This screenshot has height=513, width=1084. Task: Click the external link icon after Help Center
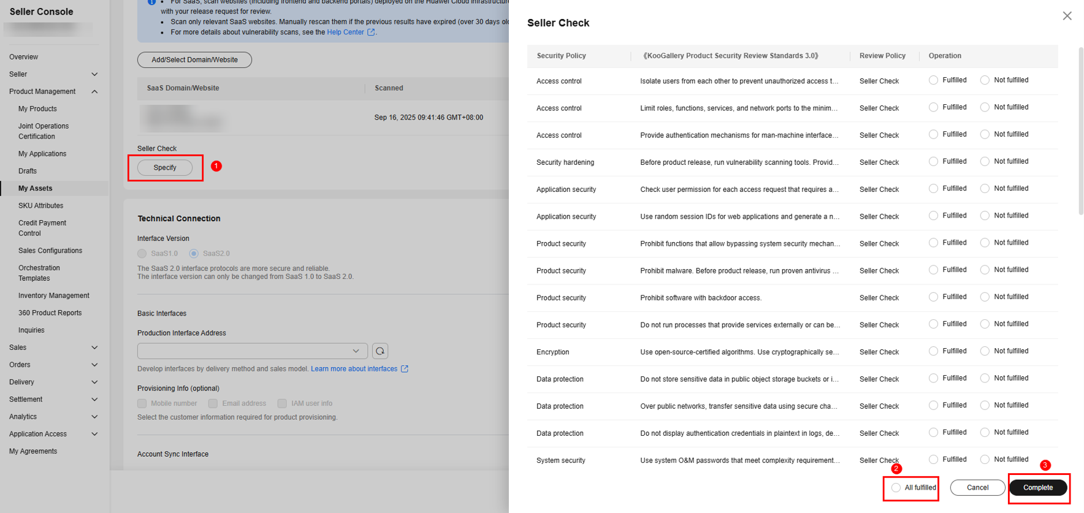pyautogui.click(x=371, y=32)
